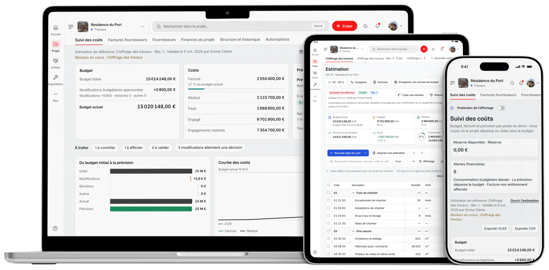
Task: Check the select-all box in Code header
Action: tap(329, 185)
